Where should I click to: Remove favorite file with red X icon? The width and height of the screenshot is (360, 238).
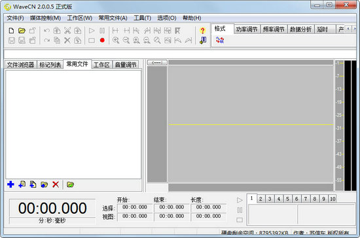click(56, 184)
